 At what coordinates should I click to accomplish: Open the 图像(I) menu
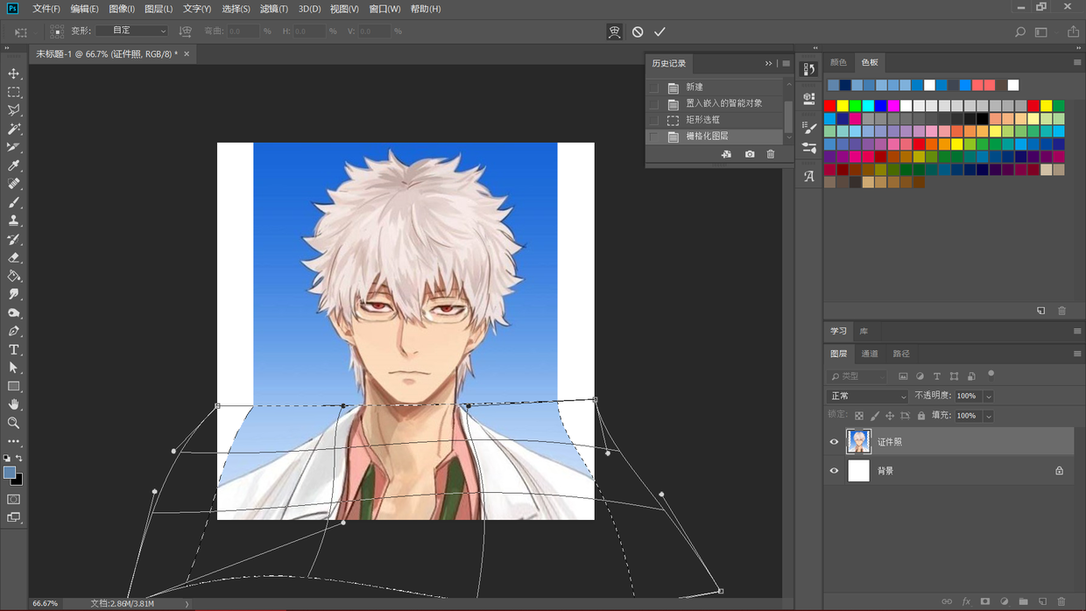coord(122,9)
